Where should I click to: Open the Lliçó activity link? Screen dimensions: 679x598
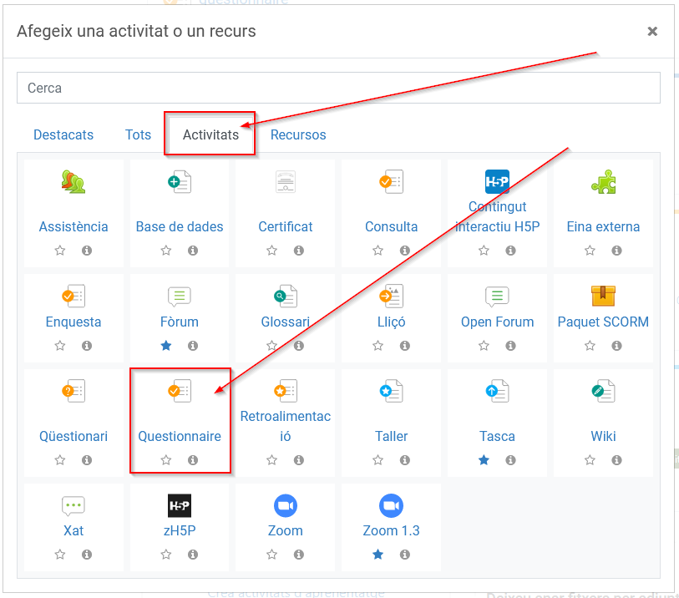(391, 322)
